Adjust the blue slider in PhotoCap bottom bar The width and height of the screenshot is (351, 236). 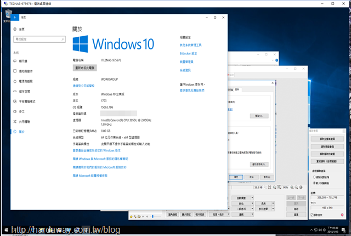point(152,217)
